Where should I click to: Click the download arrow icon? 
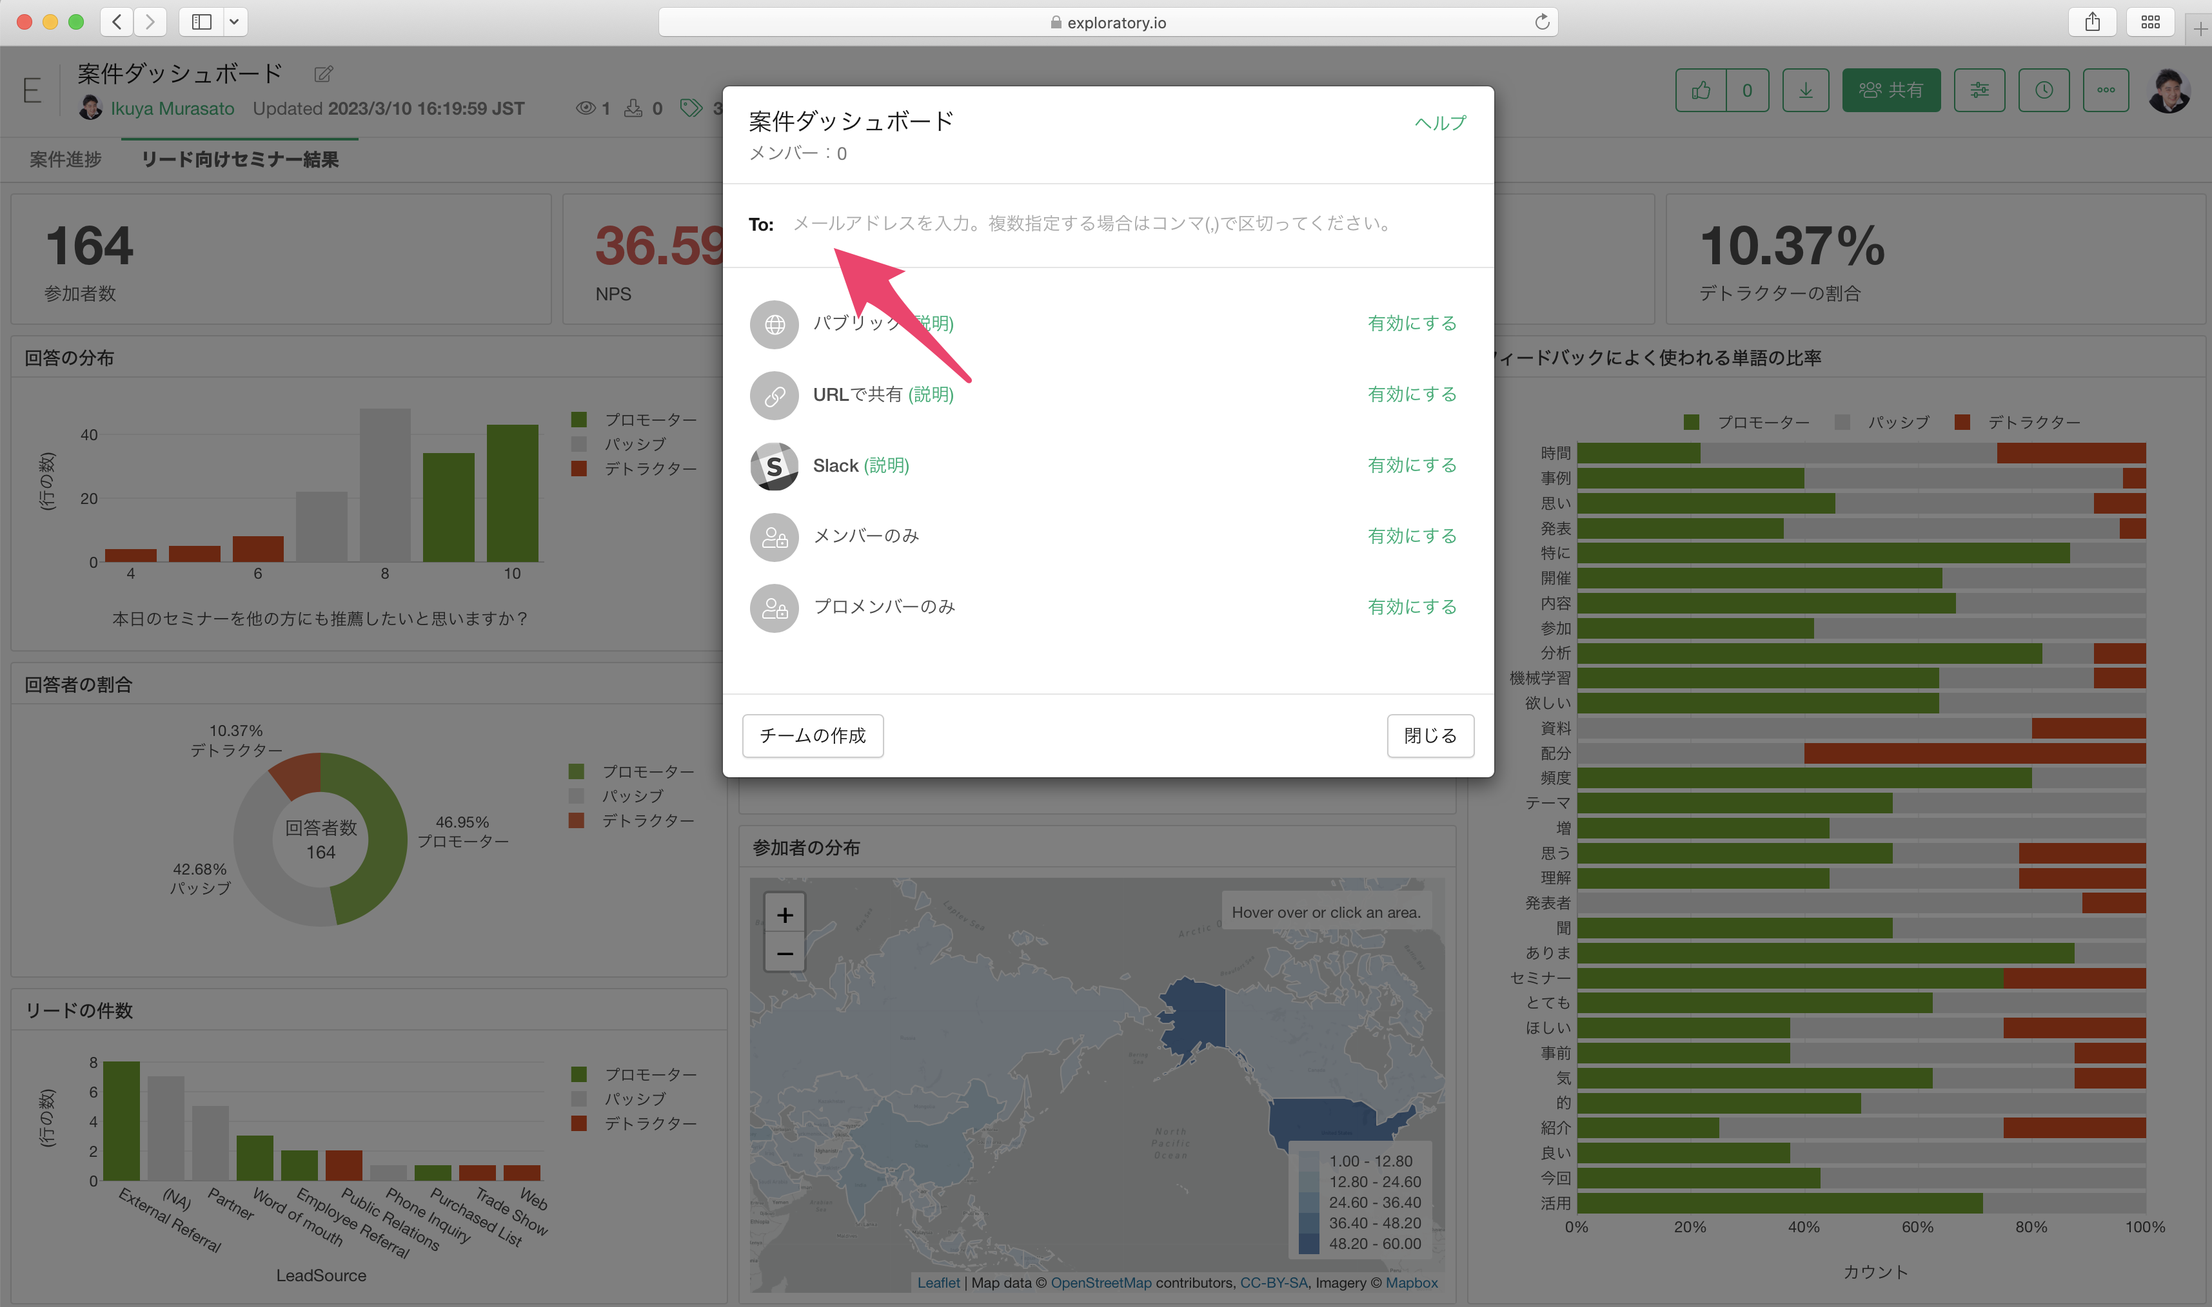point(1805,90)
